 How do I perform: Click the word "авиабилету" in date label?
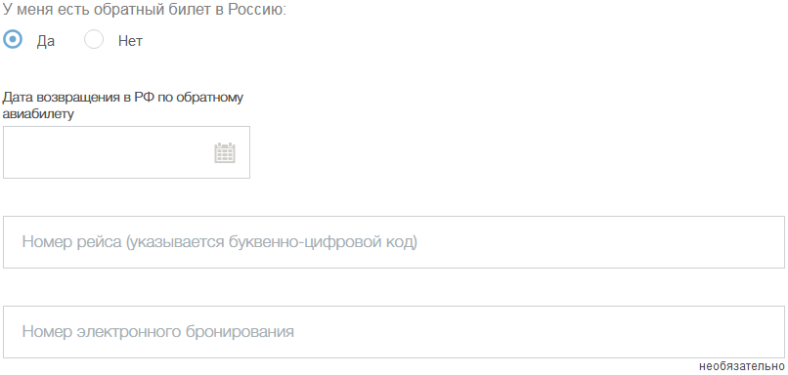point(38,114)
